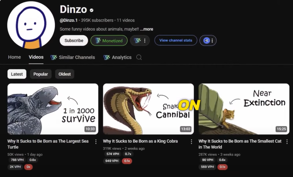Select the Popular sort chip
This screenshot has width=293, height=177.
(x=40, y=74)
